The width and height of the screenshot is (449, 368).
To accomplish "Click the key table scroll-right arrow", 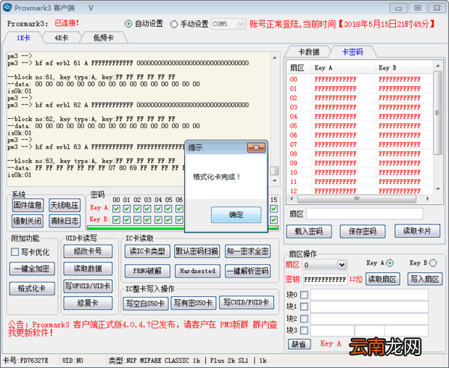I will [427, 199].
